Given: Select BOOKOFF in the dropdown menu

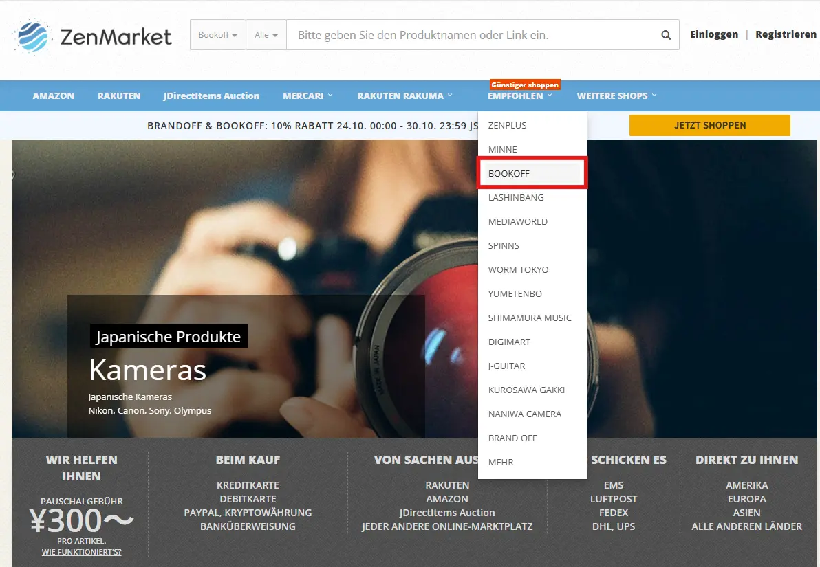Looking at the screenshot, I should (x=532, y=173).
